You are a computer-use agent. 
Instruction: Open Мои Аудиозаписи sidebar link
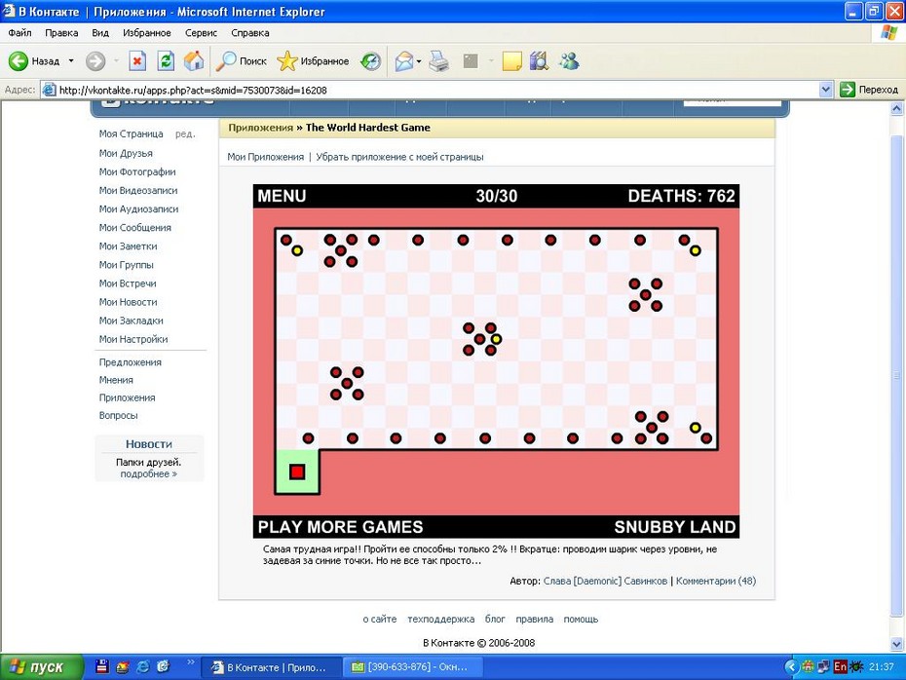coord(138,208)
